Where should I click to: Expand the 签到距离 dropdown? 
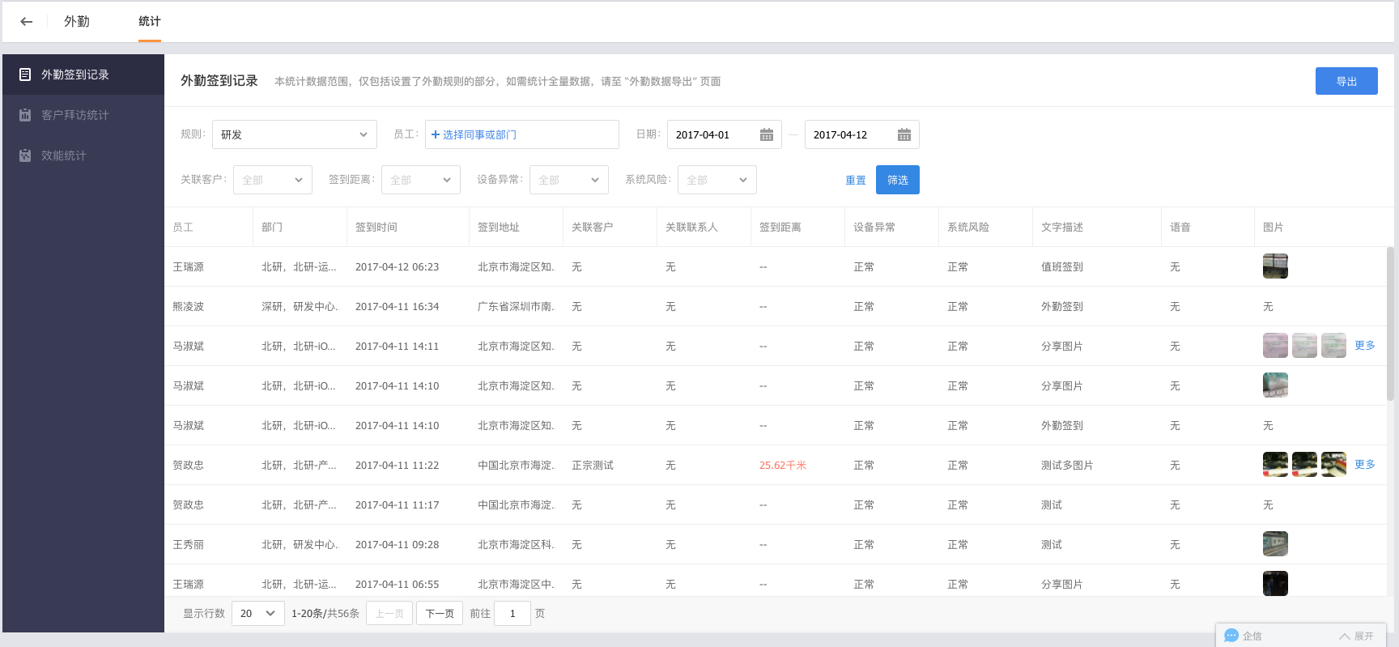(421, 180)
